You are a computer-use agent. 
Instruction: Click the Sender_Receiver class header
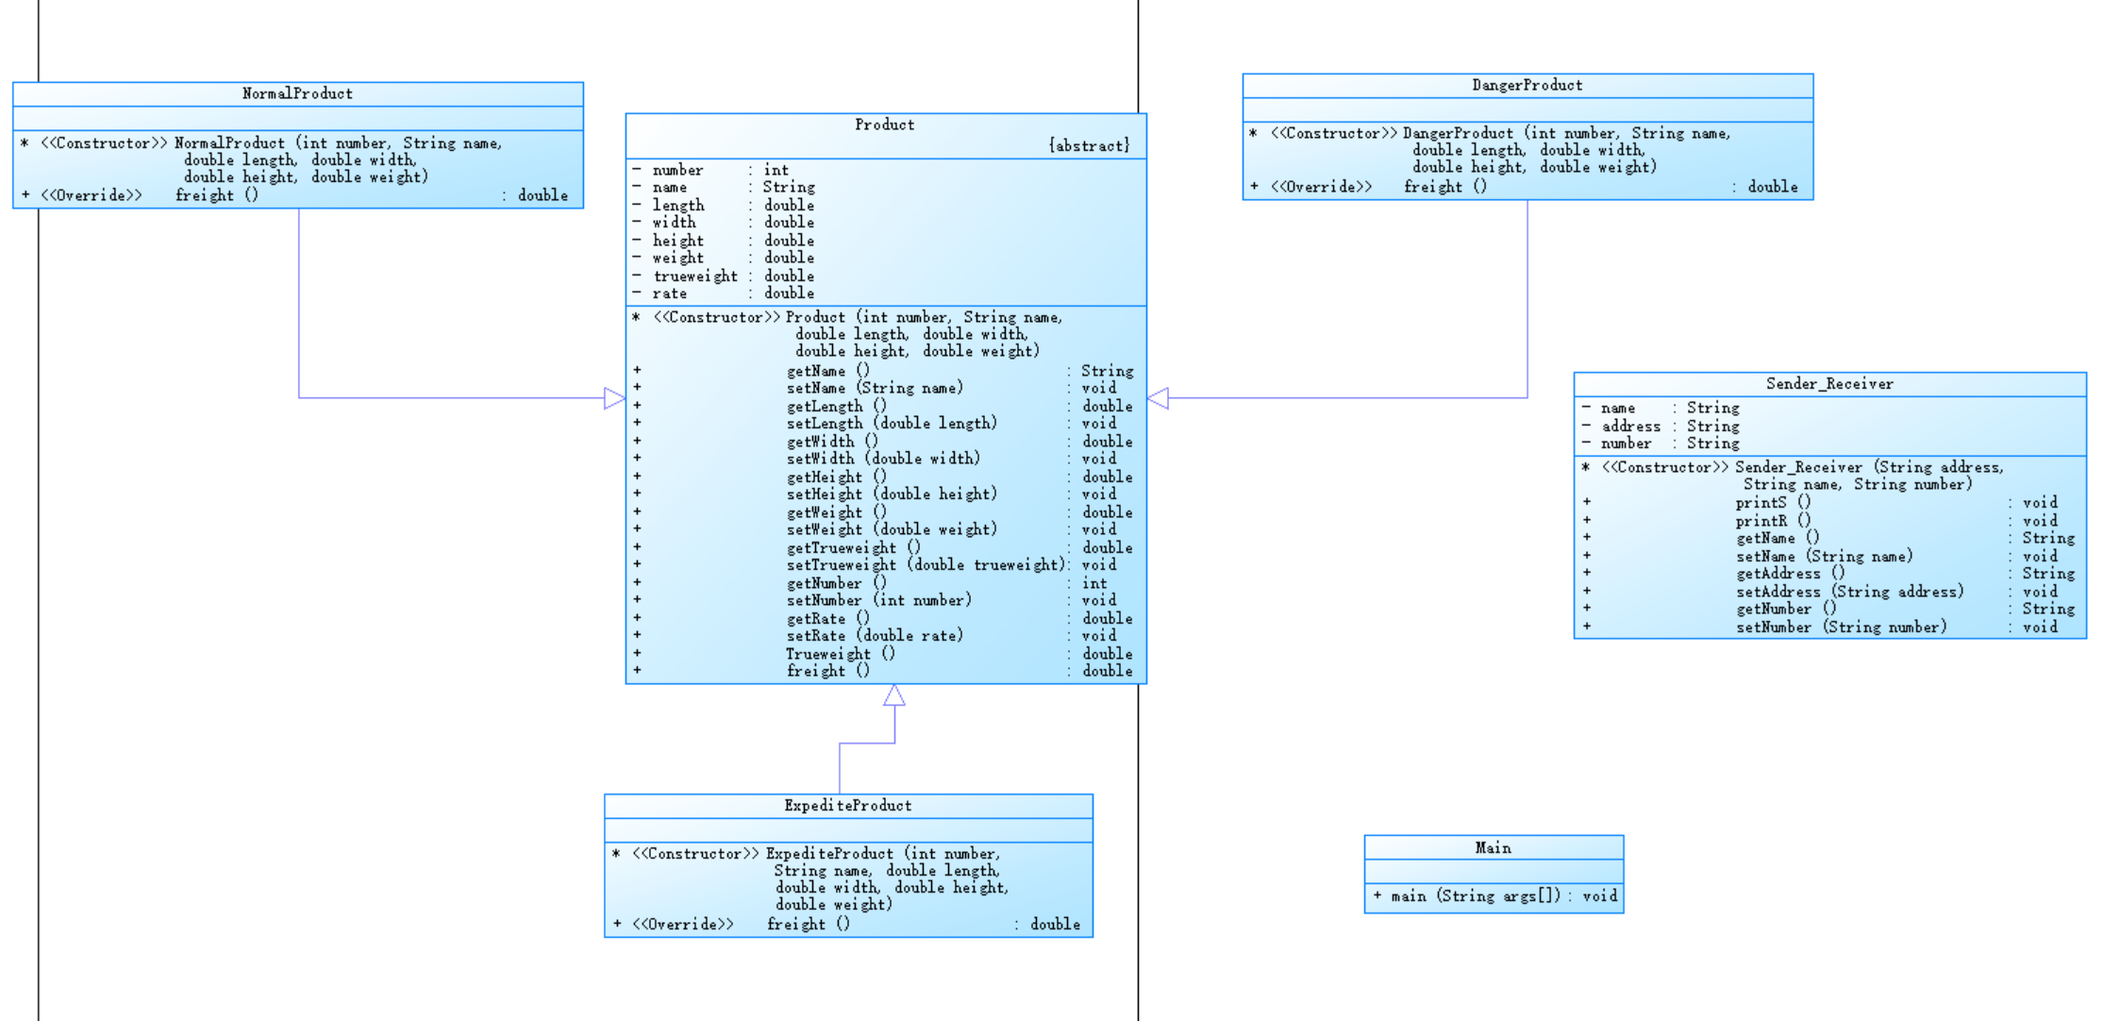(x=1828, y=384)
